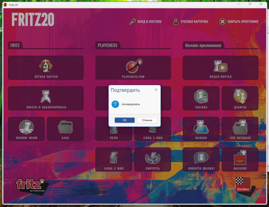Open the Видео-портал tile
The width and height of the screenshot is (269, 207).
(220, 68)
